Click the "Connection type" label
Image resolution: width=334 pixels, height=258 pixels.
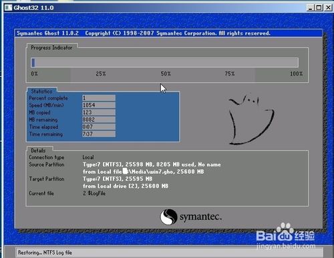click(47, 157)
